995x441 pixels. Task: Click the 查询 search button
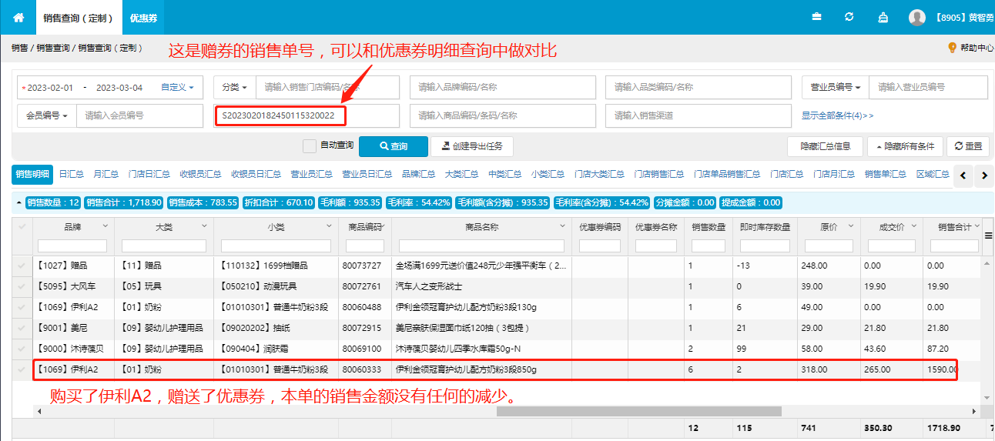tap(393, 146)
